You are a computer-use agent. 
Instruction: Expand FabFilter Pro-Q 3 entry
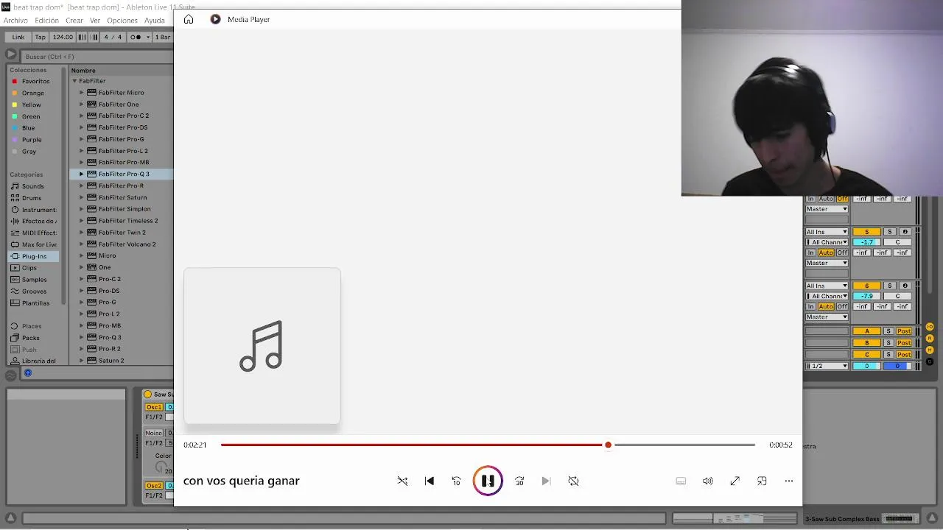(82, 174)
